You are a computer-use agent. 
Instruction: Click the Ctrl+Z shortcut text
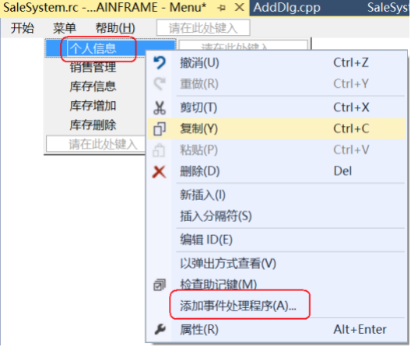(351, 63)
